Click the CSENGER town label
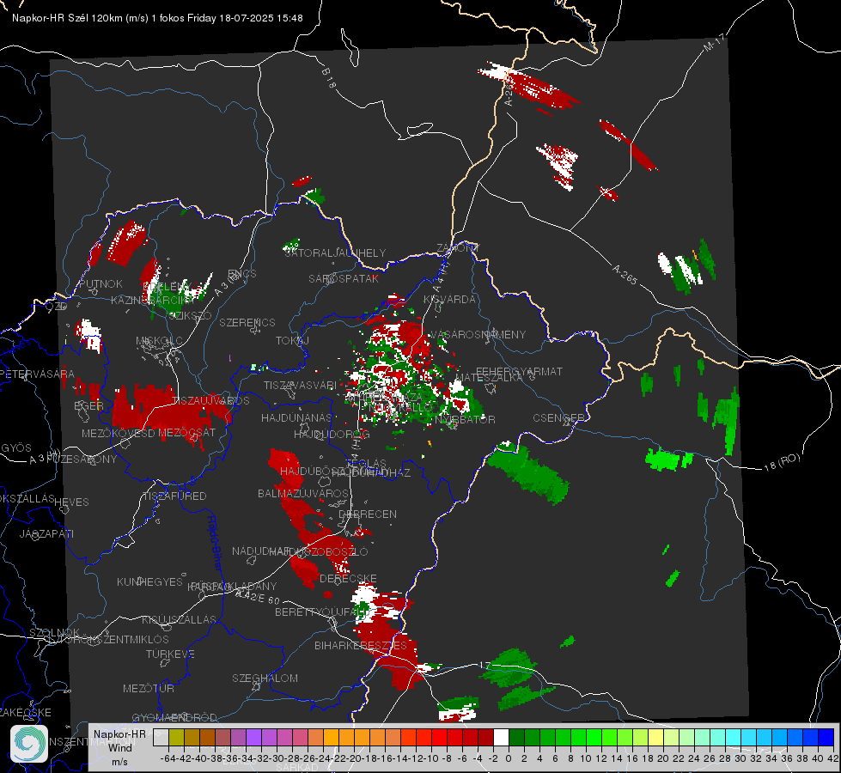Screen dimensions: 841x773 pos(558,417)
